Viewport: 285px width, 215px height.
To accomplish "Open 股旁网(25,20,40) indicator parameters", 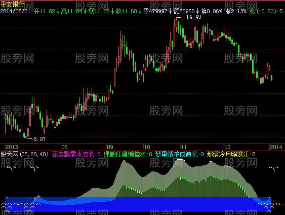I will [x=24, y=155].
